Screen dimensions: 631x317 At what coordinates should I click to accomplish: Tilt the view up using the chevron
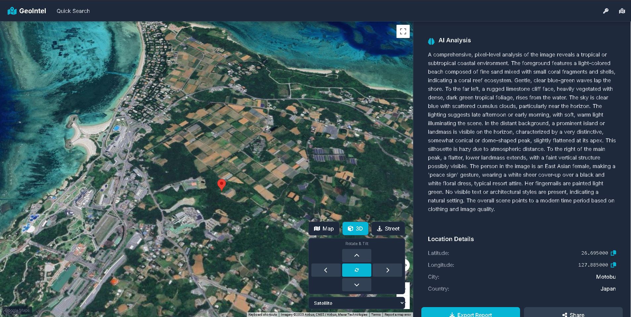[357, 255]
